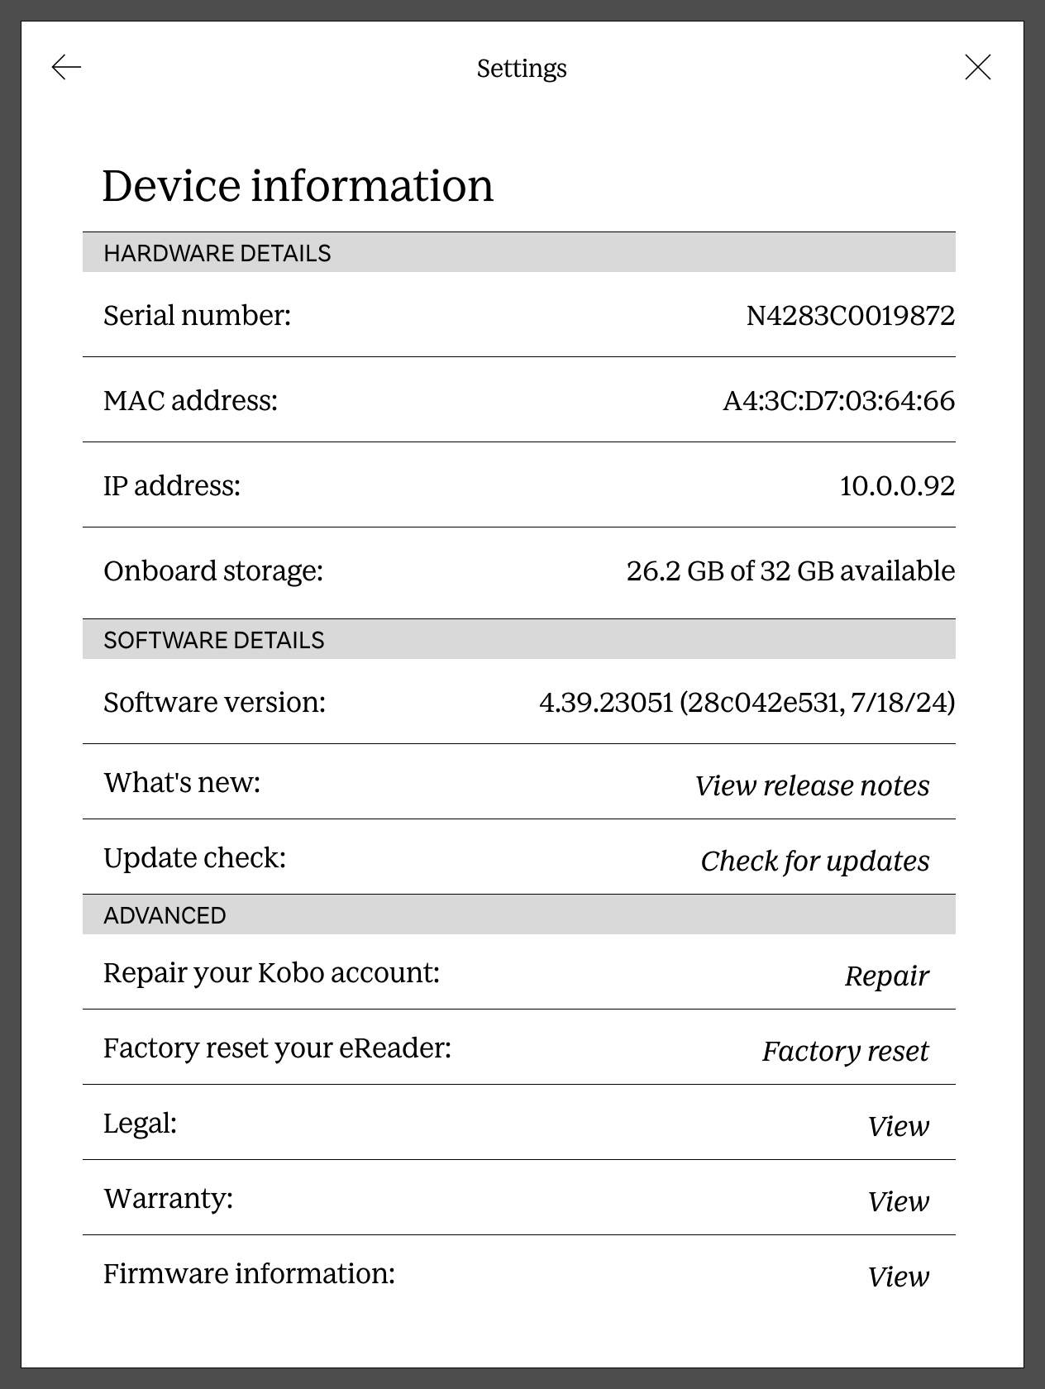Open View next to Warranty

898,1201
